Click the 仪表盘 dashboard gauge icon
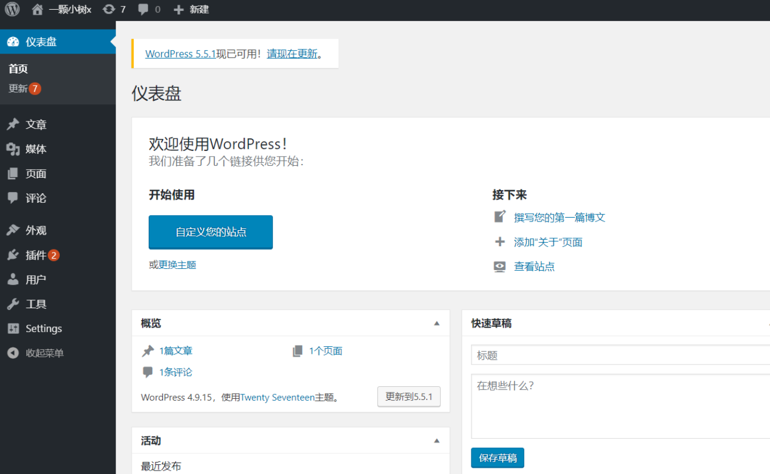This screenshot has width=770, height=474. pos(13,42)
